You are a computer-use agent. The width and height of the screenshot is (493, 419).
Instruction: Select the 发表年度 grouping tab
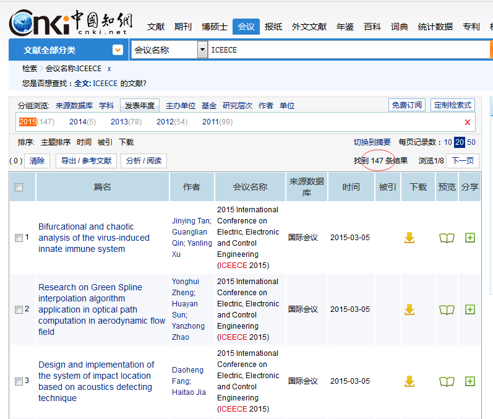(140, 106)
